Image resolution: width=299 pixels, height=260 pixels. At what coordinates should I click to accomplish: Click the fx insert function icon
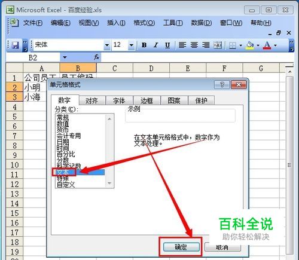(96, 57)
